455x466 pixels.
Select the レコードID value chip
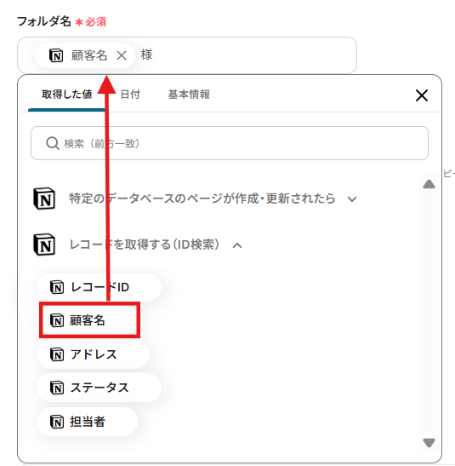[x=99, y=287]
